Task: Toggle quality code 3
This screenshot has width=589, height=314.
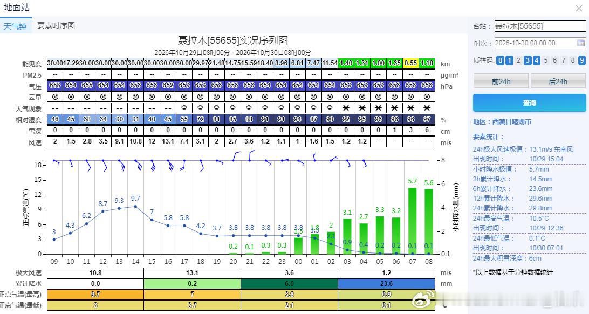Action: tap(528, 60)
